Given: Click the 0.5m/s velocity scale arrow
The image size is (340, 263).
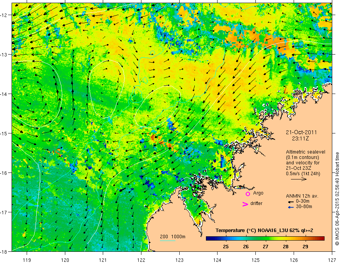Looking at the screenshot, I should point(299,179).
